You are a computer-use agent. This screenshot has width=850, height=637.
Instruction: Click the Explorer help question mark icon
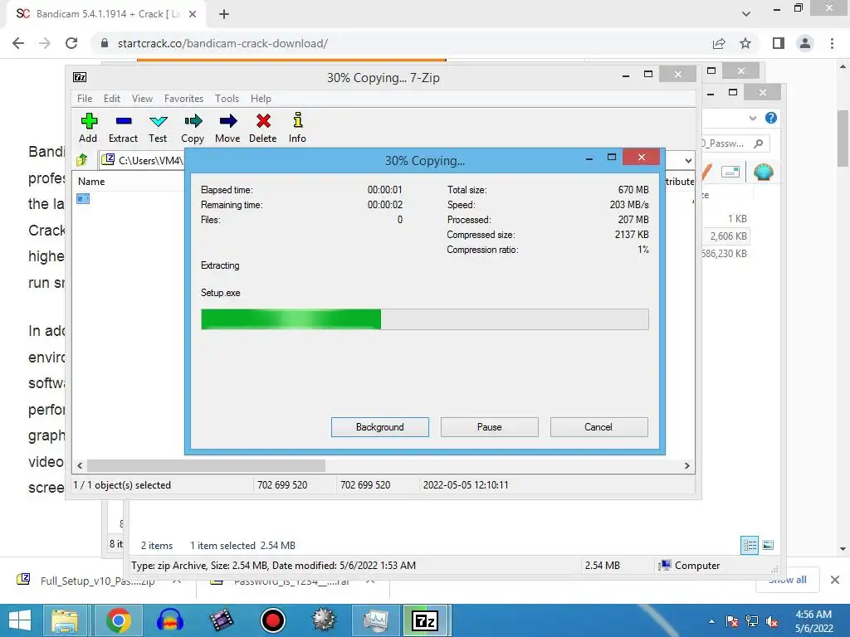click(771, 118)
